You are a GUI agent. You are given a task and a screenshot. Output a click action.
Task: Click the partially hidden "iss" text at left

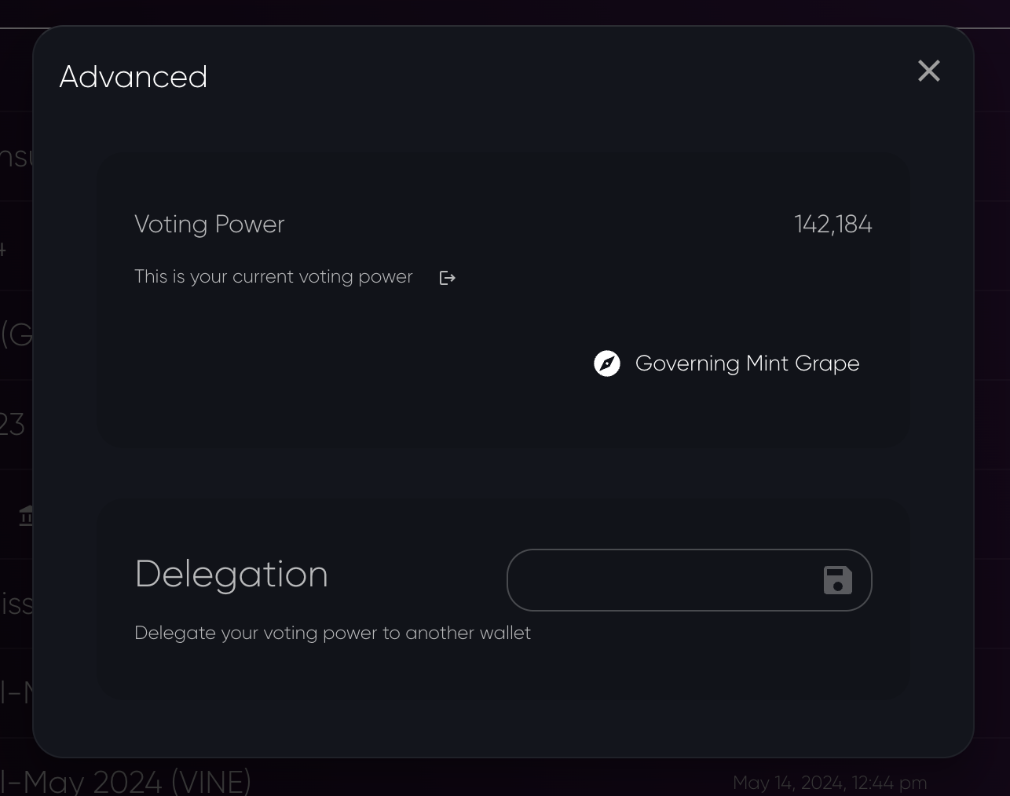[16, 604]
